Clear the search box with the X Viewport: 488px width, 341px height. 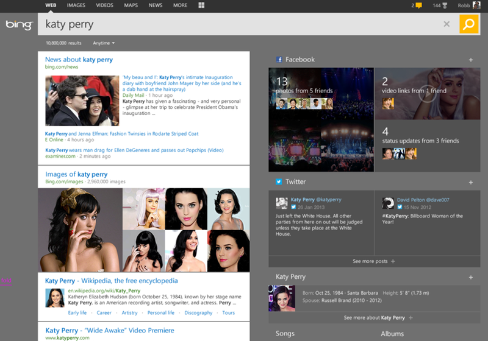pos(447,24)
